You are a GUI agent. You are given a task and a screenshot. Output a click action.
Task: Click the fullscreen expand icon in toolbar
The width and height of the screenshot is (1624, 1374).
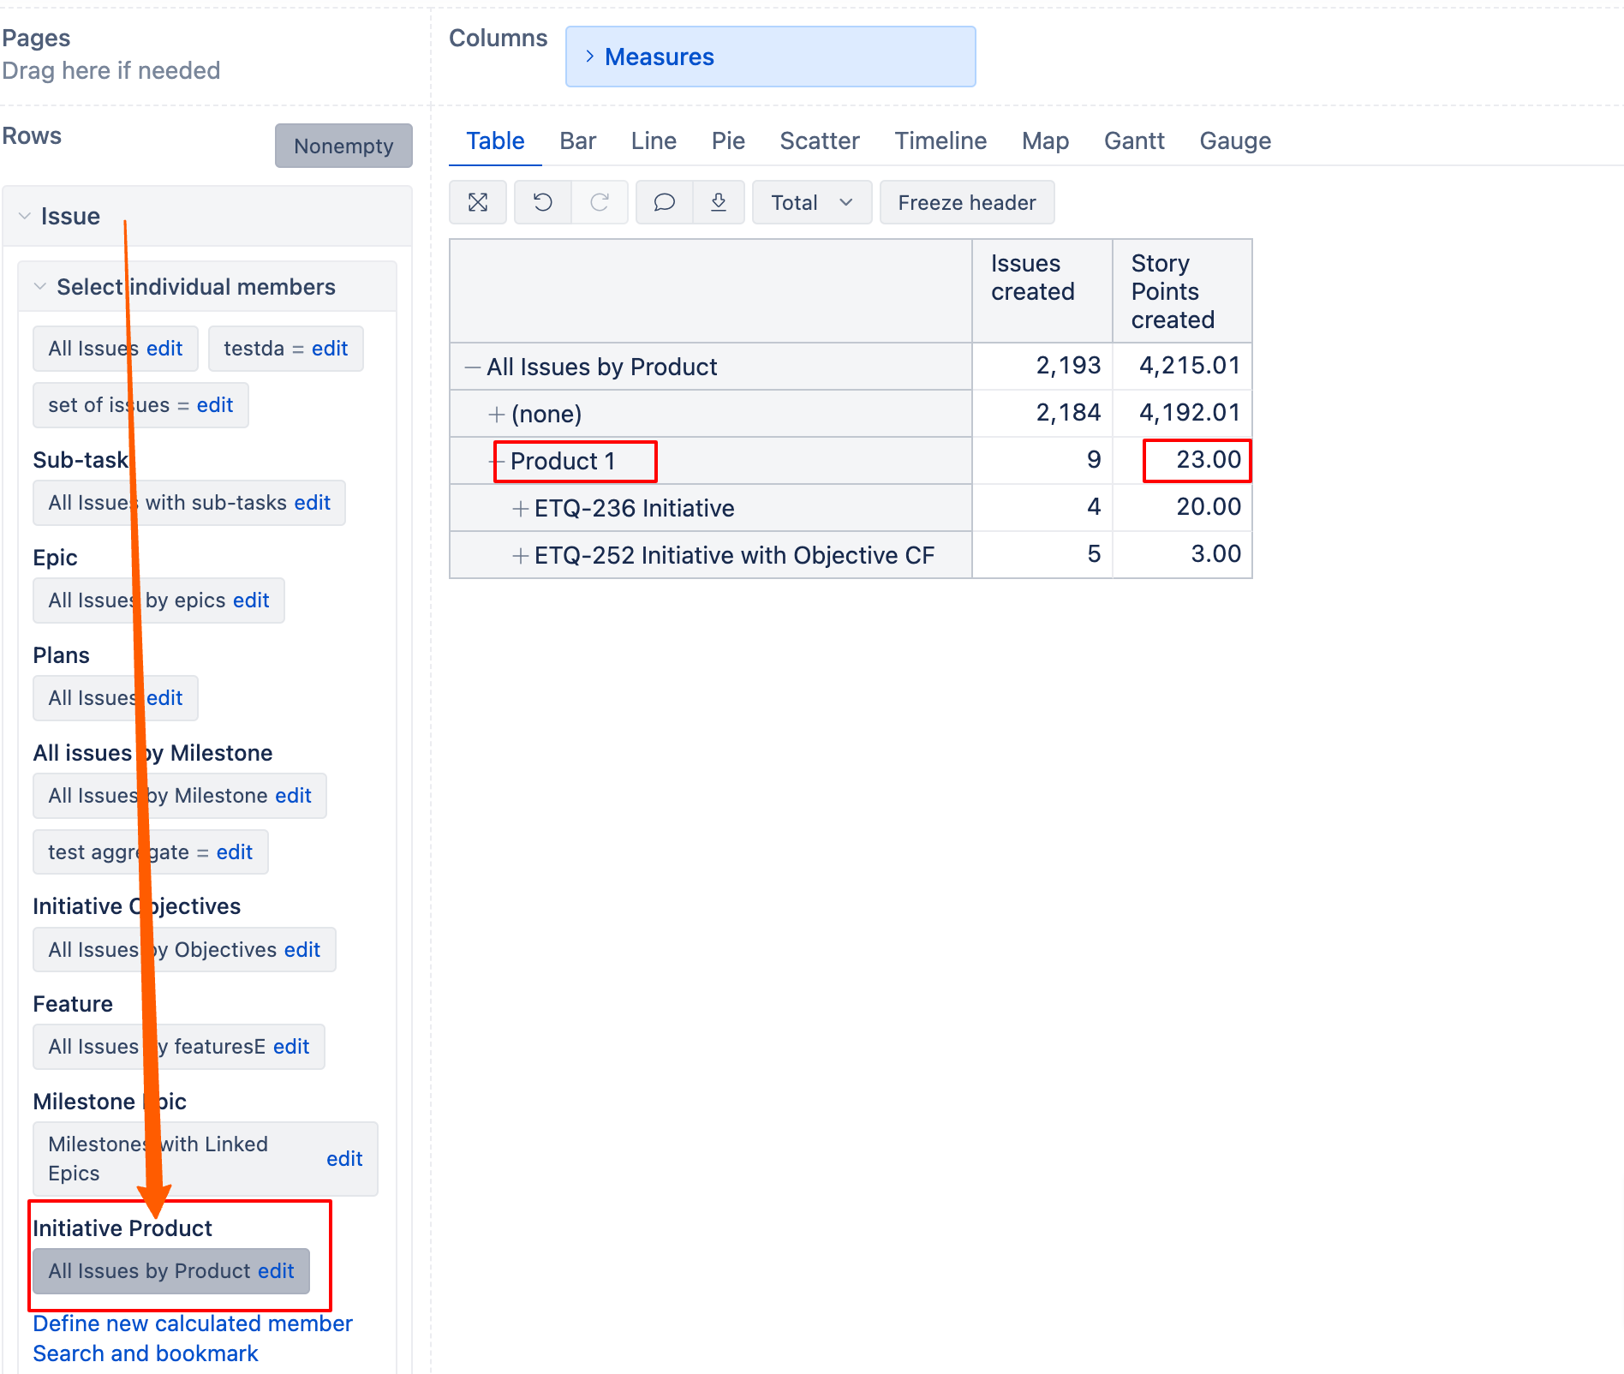(x=478, y=202)
